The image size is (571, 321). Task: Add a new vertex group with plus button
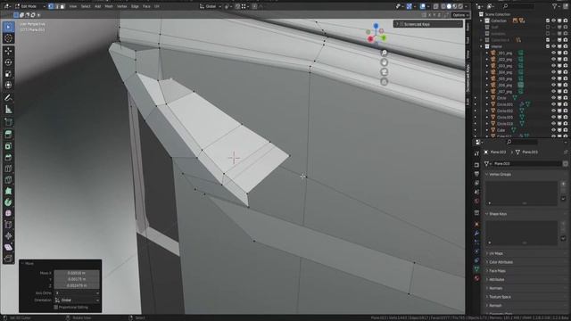[x=563, y=184]
